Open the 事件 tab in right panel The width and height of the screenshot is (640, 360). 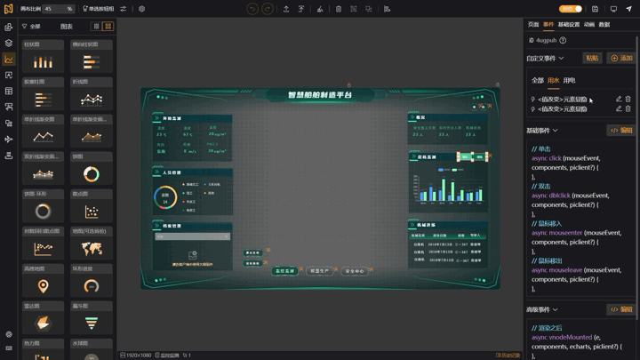coord(548,25)
